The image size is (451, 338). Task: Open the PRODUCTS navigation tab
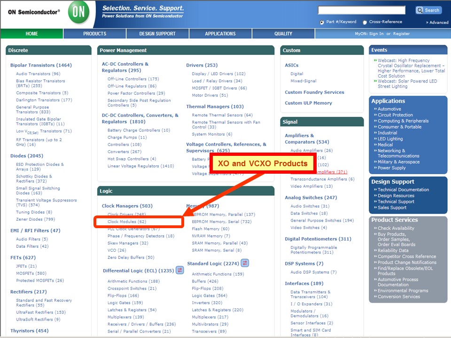(x=95, y=34)
